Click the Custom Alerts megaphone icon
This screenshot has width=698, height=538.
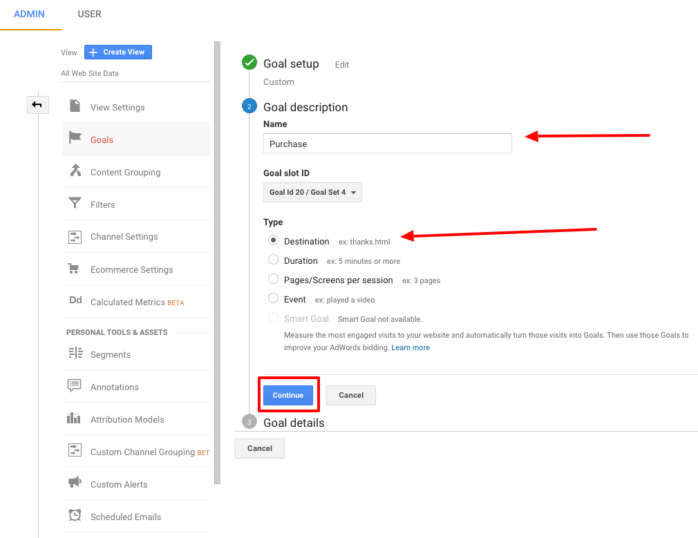pos(75,482)
